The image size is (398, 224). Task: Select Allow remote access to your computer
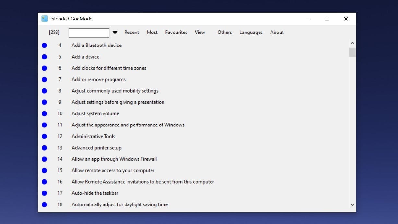pos(113,170)
